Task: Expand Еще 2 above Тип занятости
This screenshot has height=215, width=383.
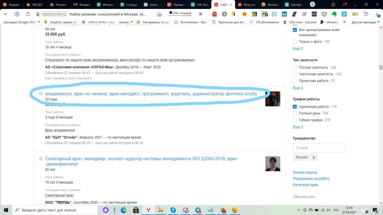Action: [x=298, y=49]
